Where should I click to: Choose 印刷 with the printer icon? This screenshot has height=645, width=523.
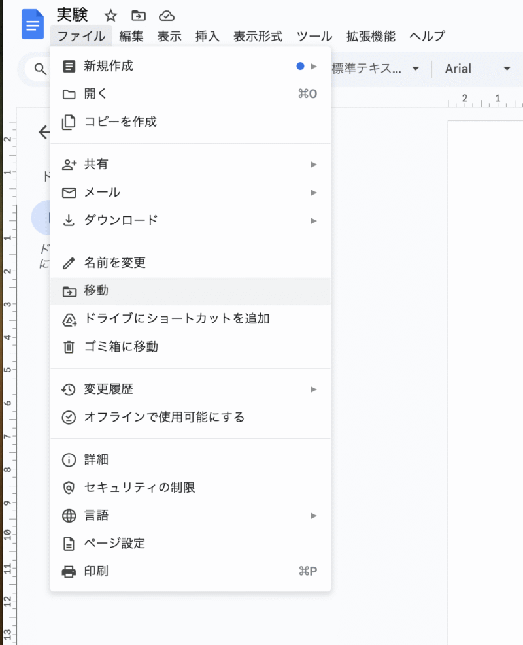click(x=96, y=571)
